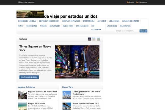Open Edificios y Rascacielos category
Viewport: 165px width, 110px height.
(49, 21)
